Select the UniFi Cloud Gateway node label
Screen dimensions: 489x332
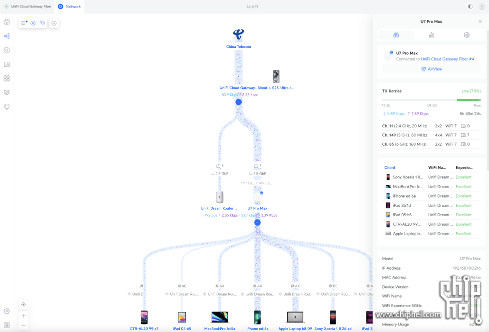pyautogui.click(x=238, y=88)
